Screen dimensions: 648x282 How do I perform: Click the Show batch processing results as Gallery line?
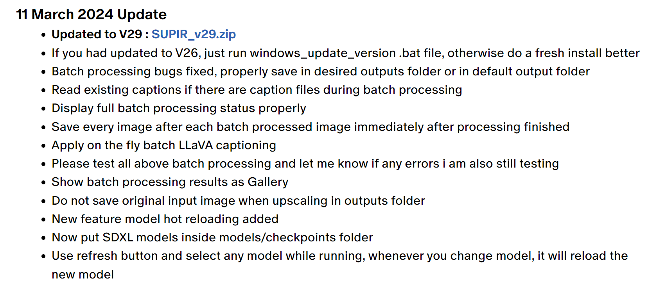pyautogui.click(x=170, y=182)
